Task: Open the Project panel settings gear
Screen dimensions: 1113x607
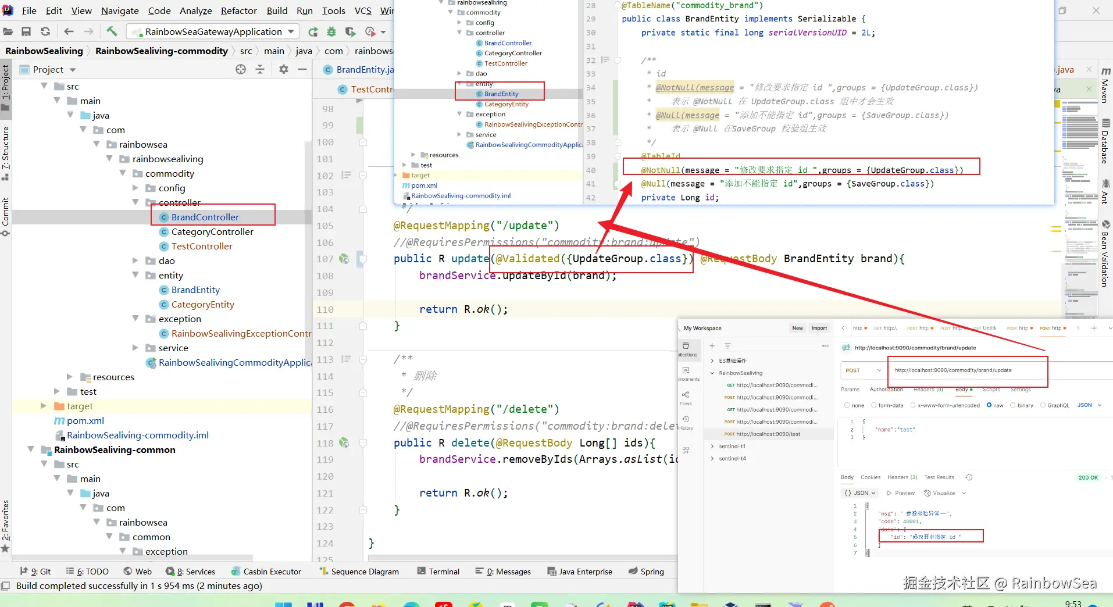Action: tap(283, 69)
